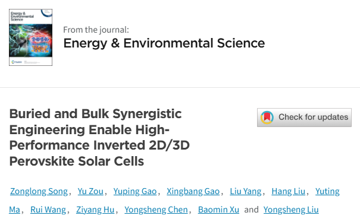
Task: Open Yongsheng Chen author link
Action: coord(156,210)
